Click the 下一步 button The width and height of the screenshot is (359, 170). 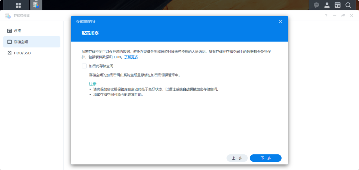click(x=265, y=158)
